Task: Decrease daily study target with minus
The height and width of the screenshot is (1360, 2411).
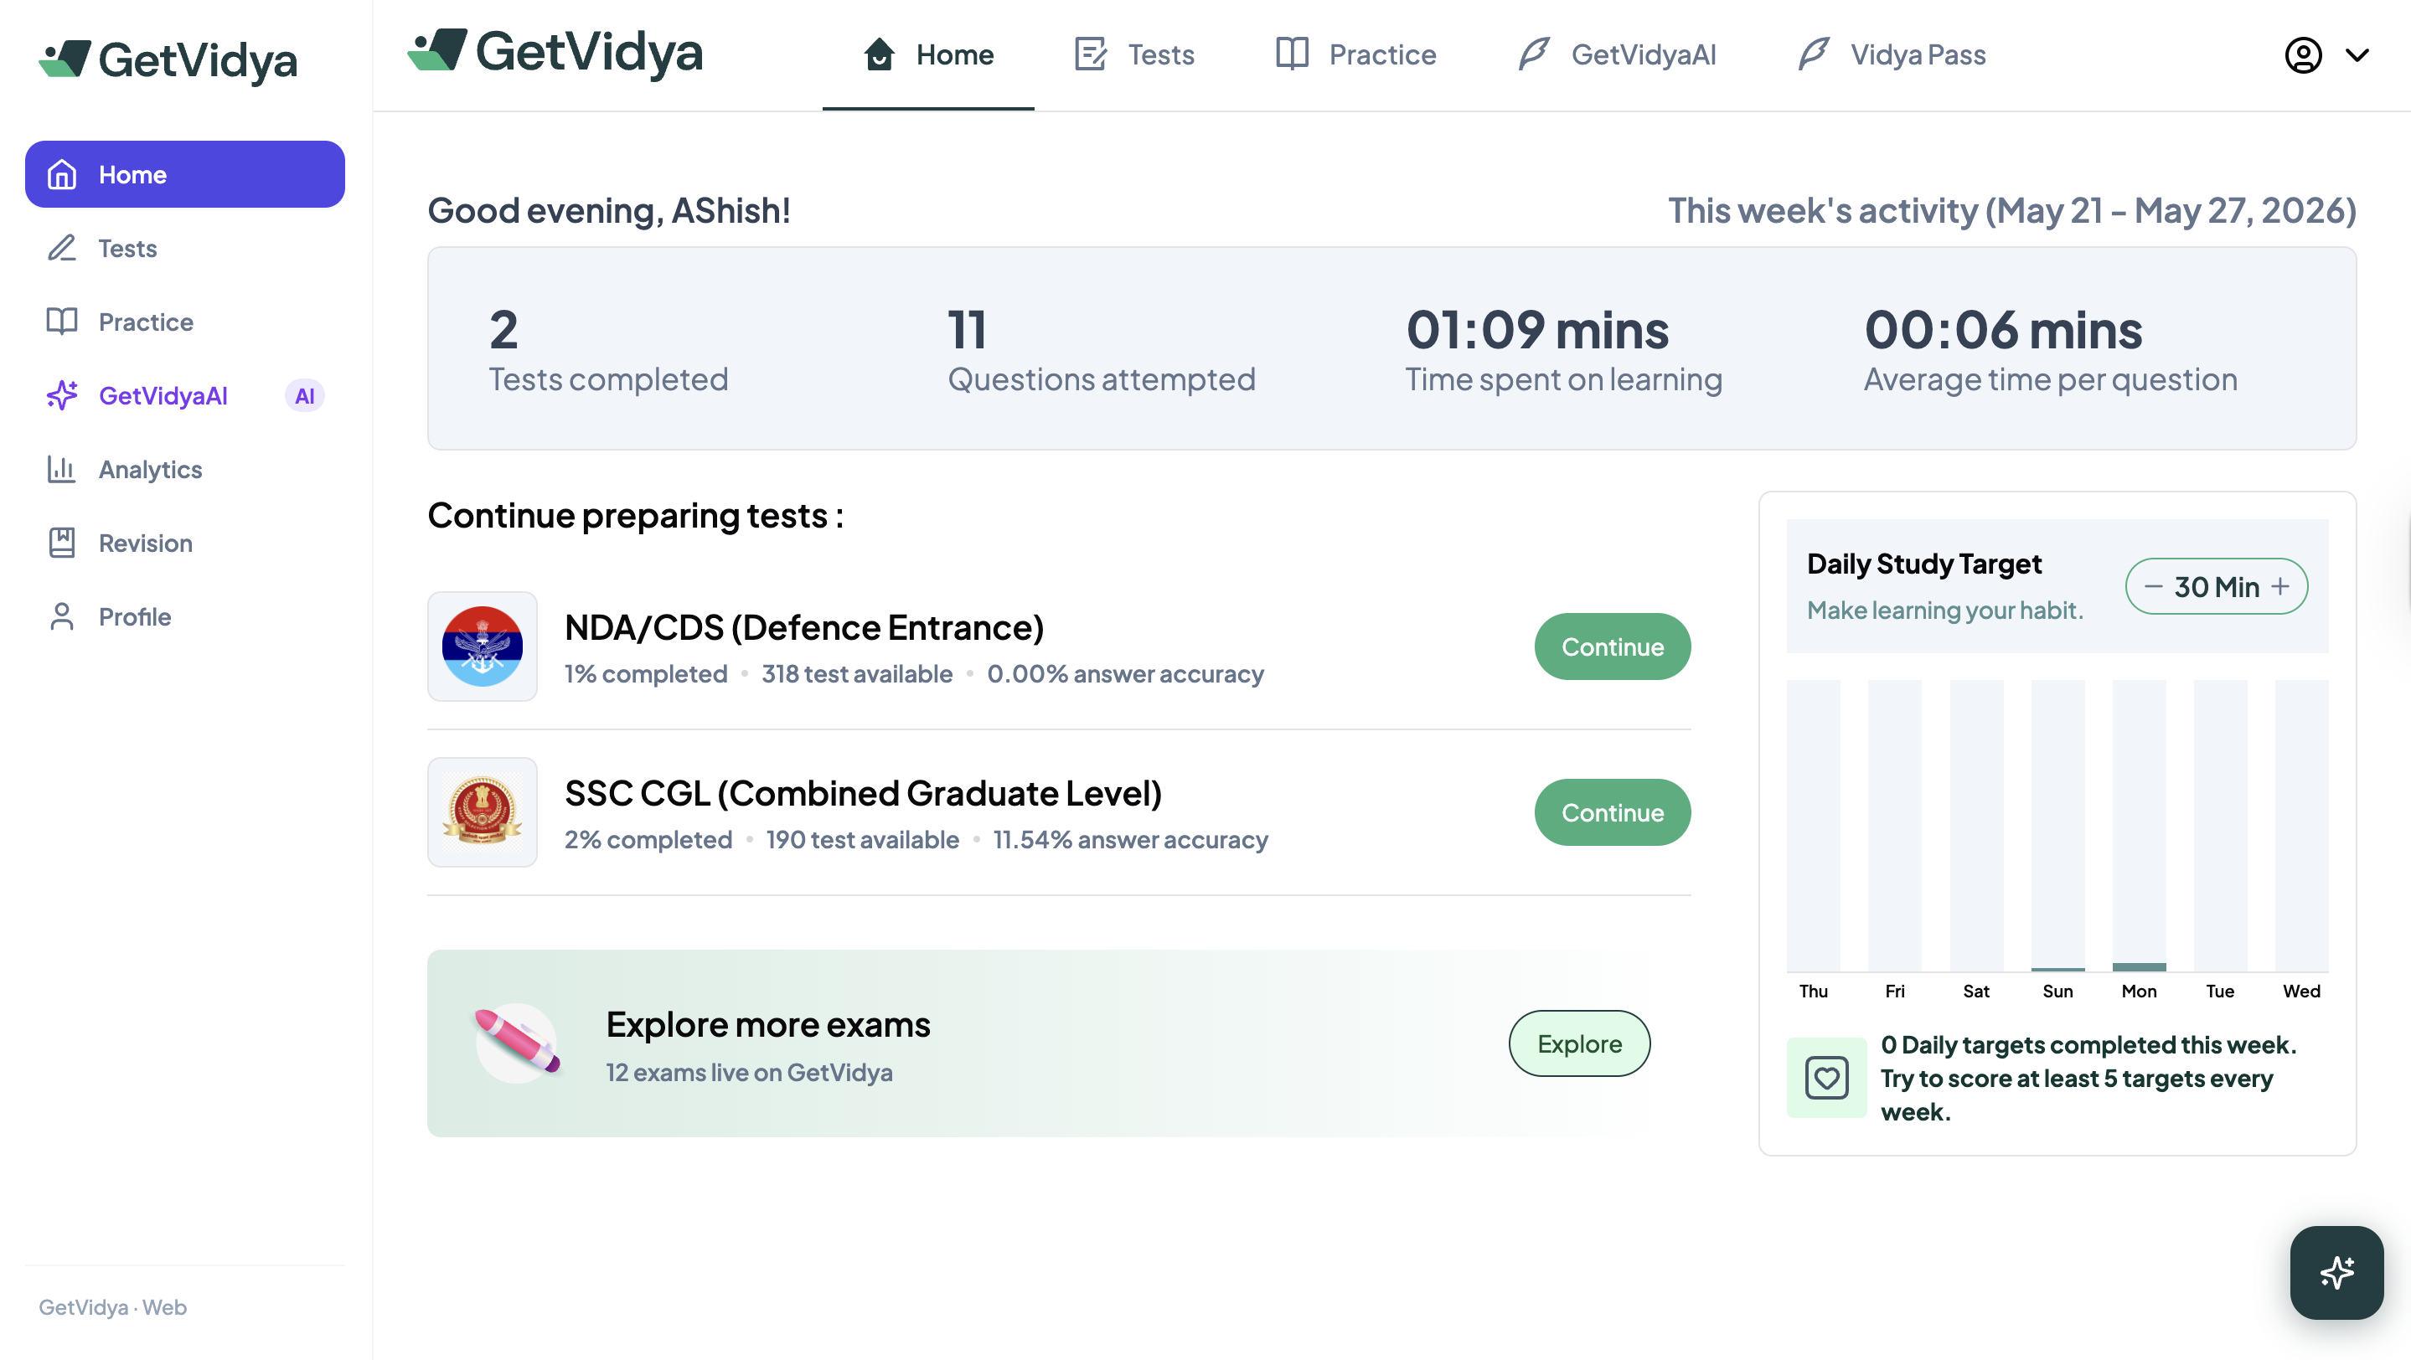Action: click(2153, 586)
